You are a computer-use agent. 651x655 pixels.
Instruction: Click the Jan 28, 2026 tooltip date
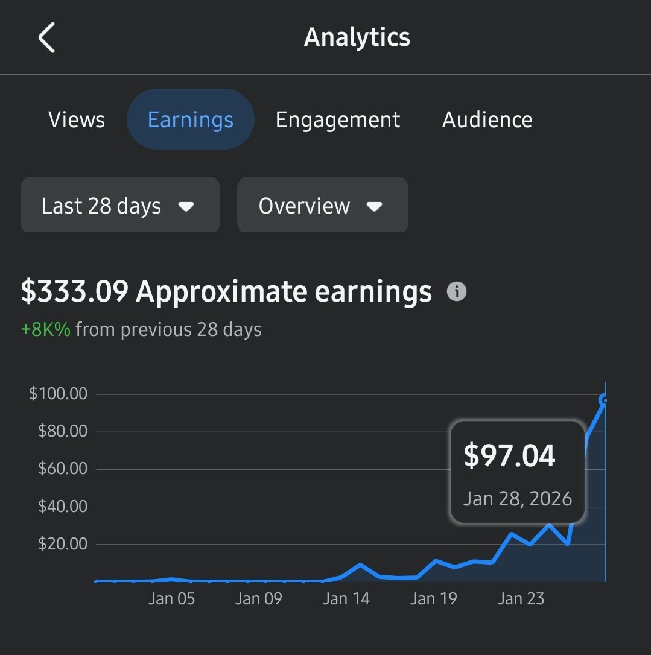pyautogui.click(x=517, y=498)
